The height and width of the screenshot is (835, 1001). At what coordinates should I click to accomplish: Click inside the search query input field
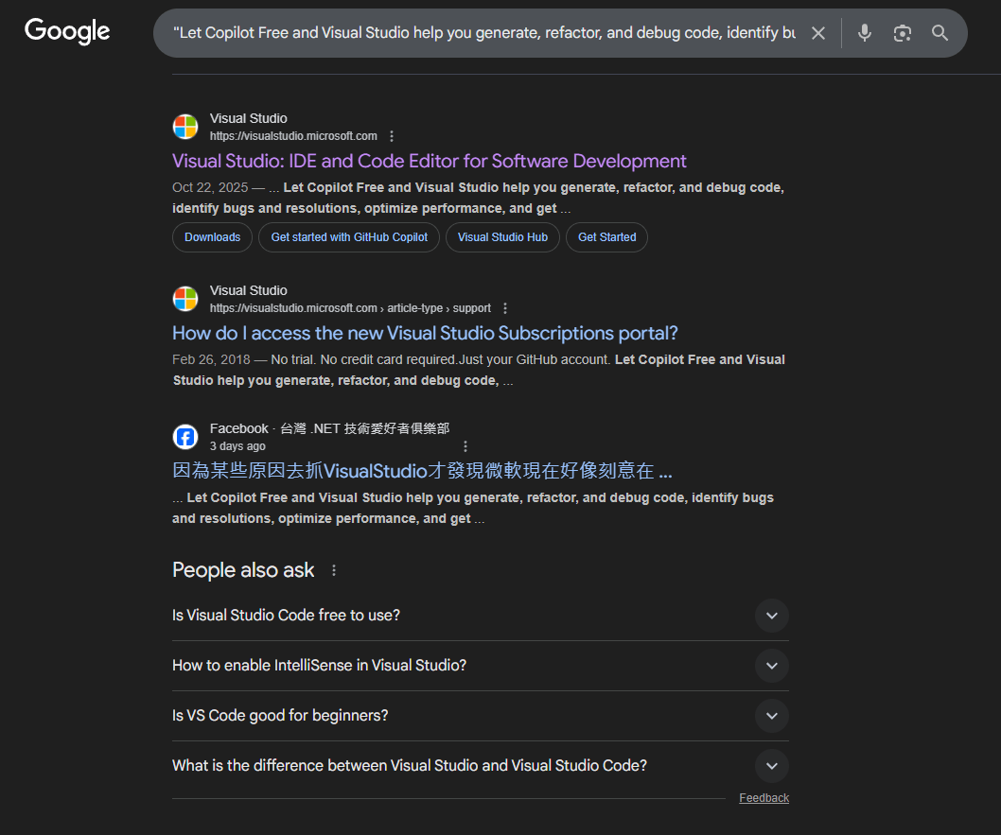tap(473, 32)
